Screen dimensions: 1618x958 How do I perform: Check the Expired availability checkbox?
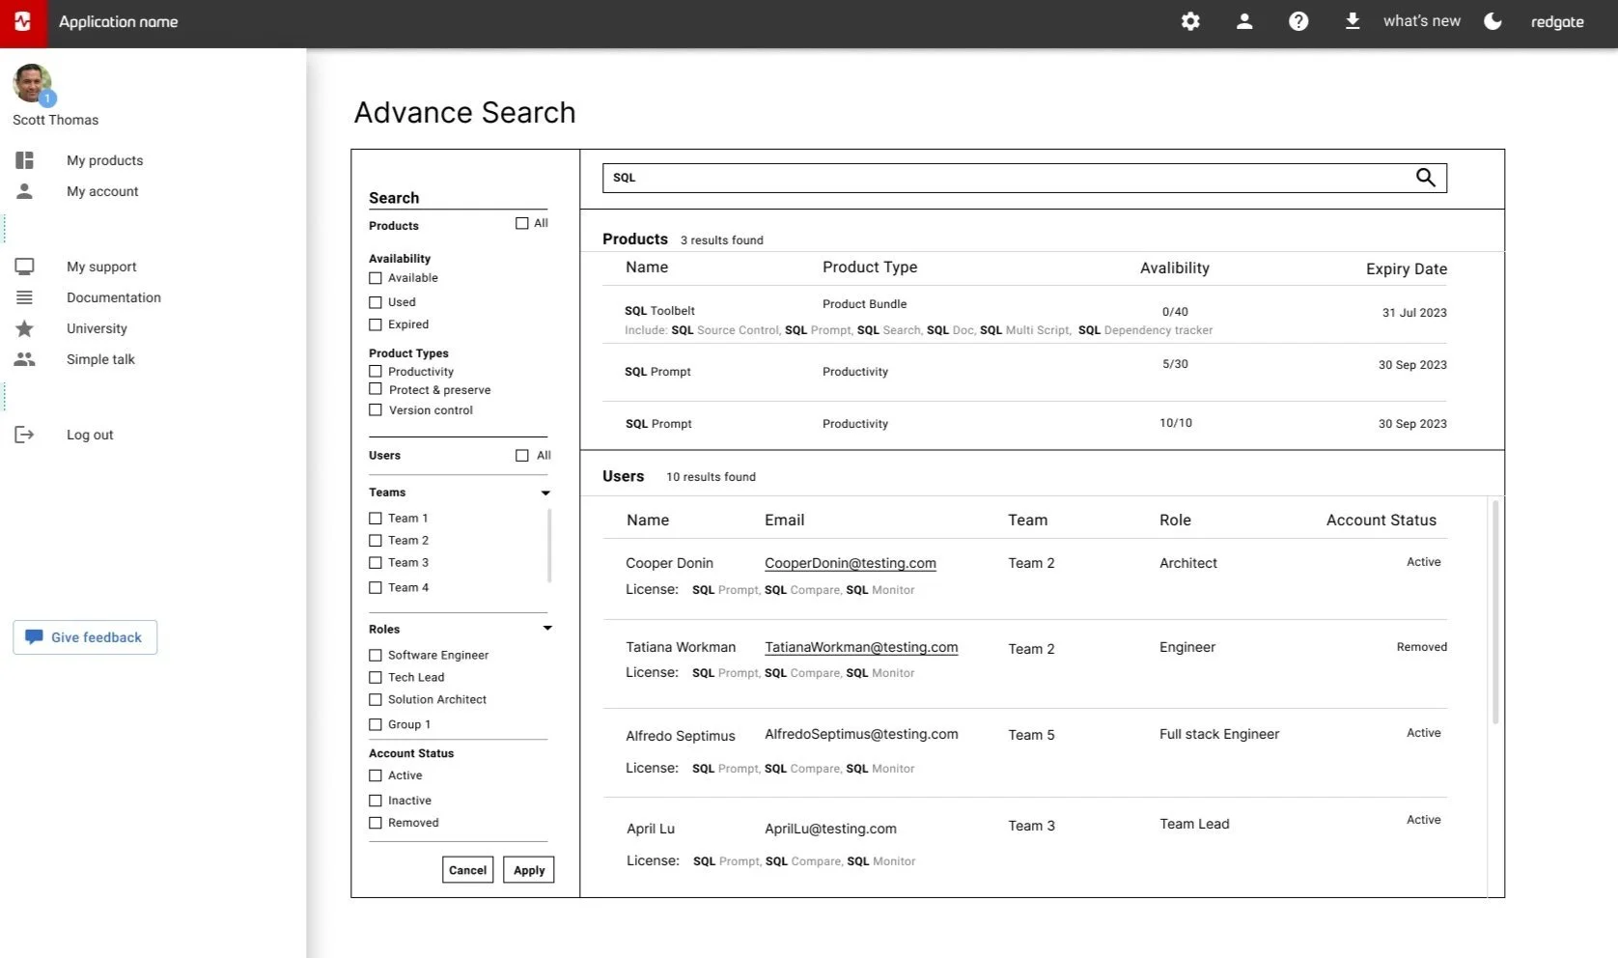[x=376, y=324]
